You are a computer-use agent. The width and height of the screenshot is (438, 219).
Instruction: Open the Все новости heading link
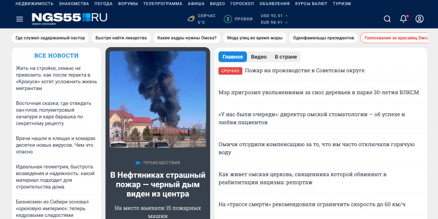[x=56, y=56]
